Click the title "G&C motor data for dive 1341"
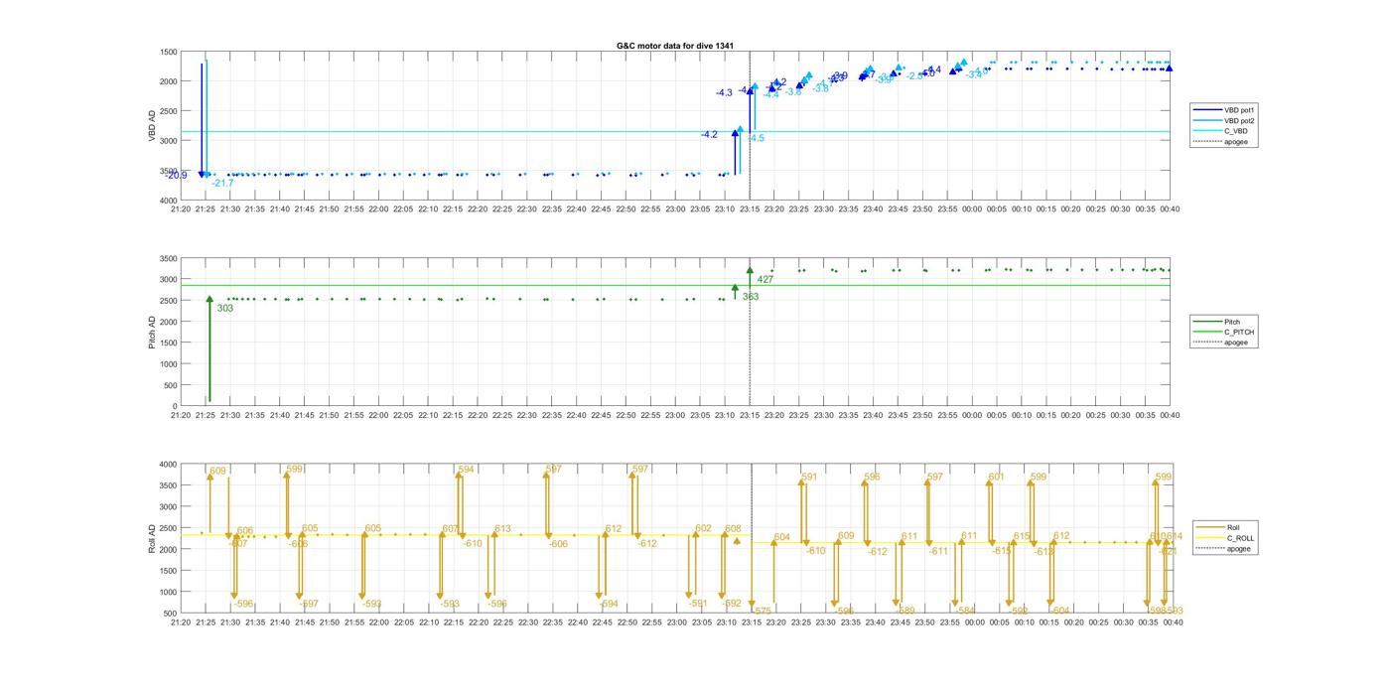 (675, 46)
